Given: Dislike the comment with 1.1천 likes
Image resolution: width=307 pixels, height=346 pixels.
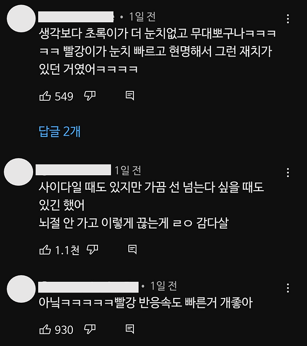Looking at the screenshot, I should [92, 249].
